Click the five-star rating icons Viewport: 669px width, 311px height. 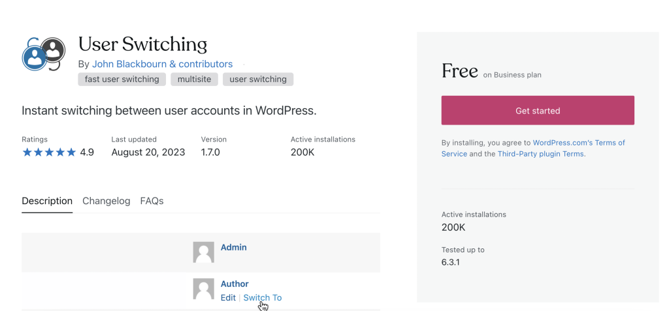point(49,153)
